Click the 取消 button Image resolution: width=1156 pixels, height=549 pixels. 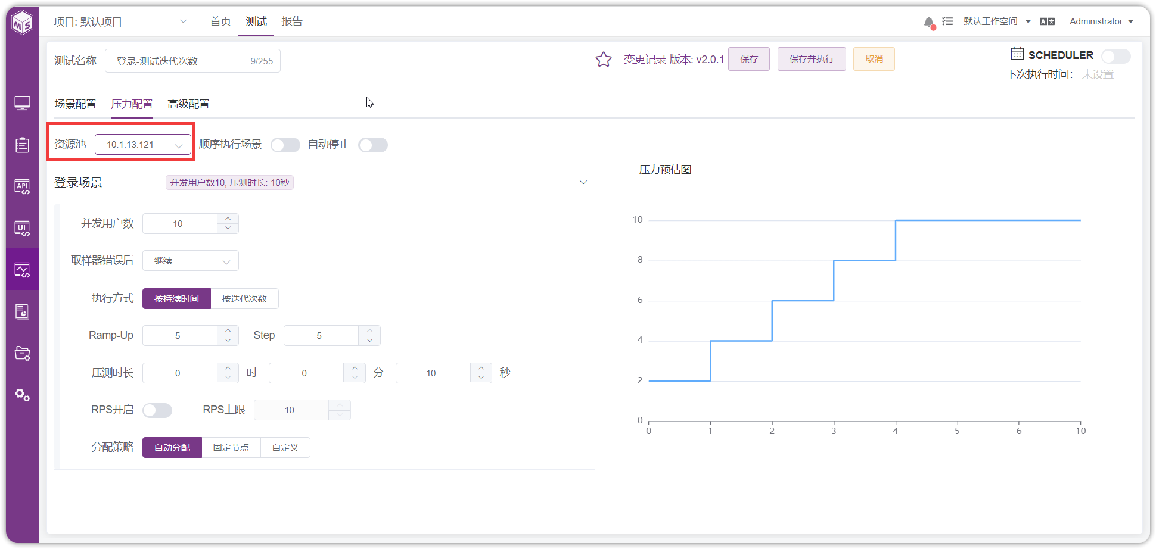click(874, 59)
